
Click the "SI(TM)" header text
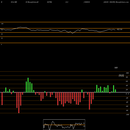coord(50,2)
